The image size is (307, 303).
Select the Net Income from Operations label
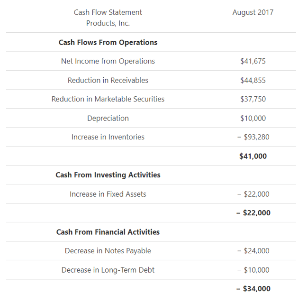[x=108, y=61]
